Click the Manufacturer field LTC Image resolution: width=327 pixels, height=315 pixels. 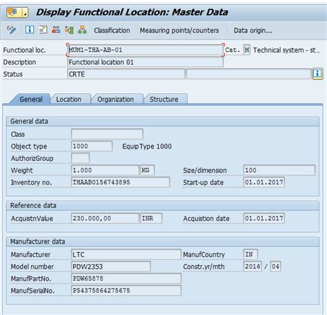coord(126,254)
